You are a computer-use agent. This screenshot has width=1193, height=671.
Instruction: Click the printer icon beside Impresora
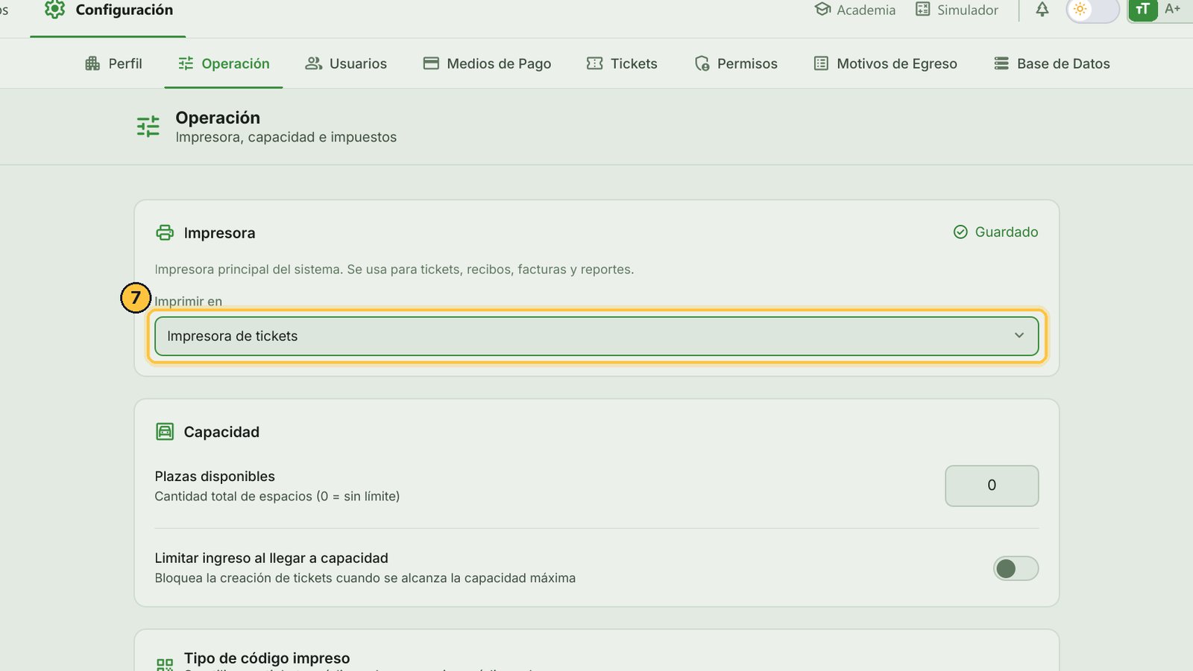click(x=165, y=233)
